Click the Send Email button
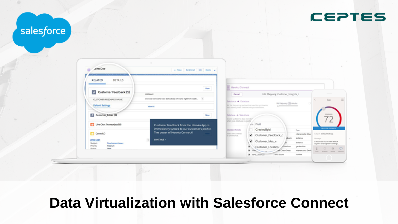Screen dimensions: 398x224 pyautogui.click(x=190, y=70)
